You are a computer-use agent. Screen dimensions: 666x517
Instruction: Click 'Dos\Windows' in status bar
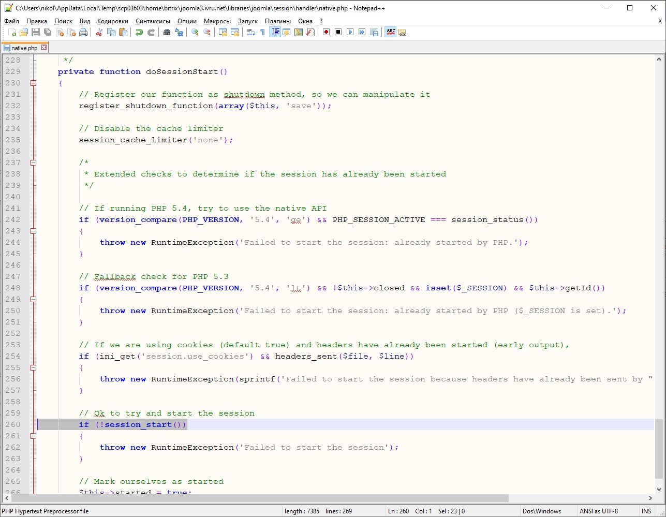(542, 511)
